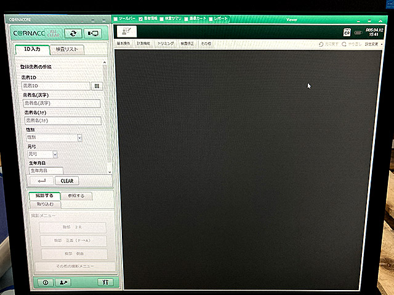Toggle the 患者情報 checkbox
This screenshot has height=295, width=394.
(141, 19)
